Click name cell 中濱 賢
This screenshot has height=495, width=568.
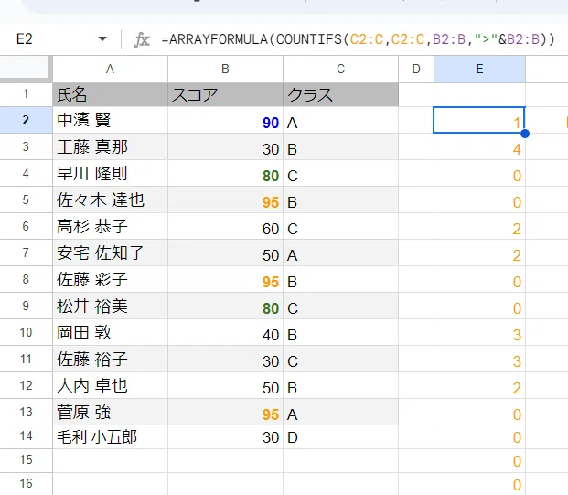point(110,120)
